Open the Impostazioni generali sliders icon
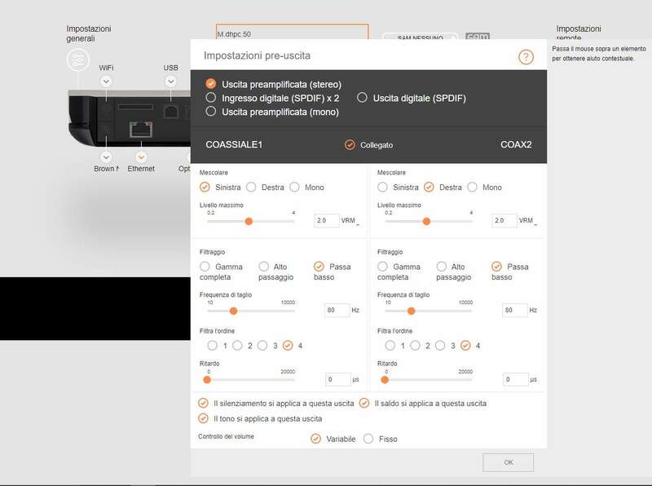652x486 pixels. point(78,60)
